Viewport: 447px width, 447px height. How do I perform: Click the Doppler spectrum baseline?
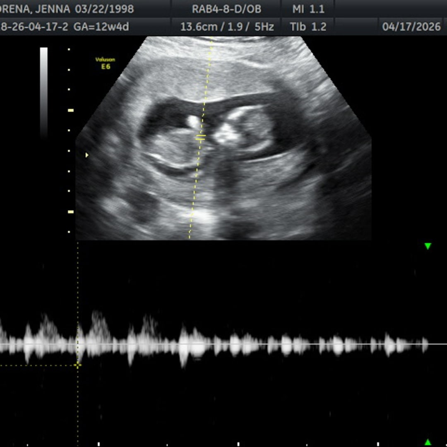[x=223, y=344]
